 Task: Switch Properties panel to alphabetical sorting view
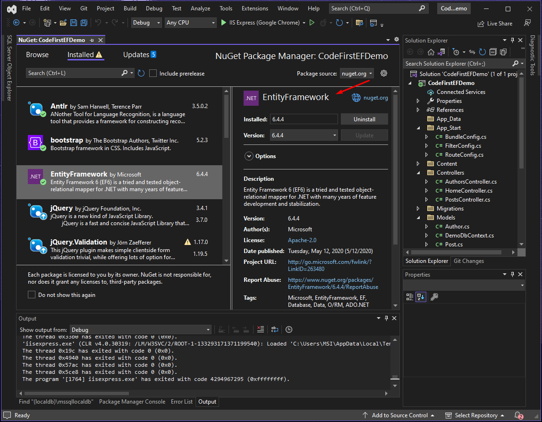point(420,296)
